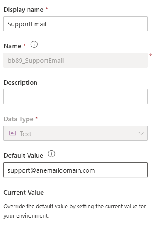Image resolution: width=154 pixels, height=229 pixels.
Task: Click the Display name label
Action: (x=23, y=10)
